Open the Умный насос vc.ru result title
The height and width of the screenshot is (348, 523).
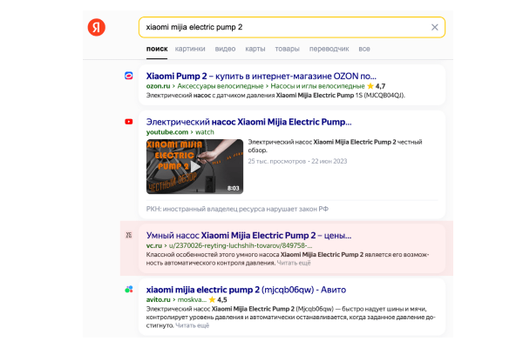click(x=248, y=236)
